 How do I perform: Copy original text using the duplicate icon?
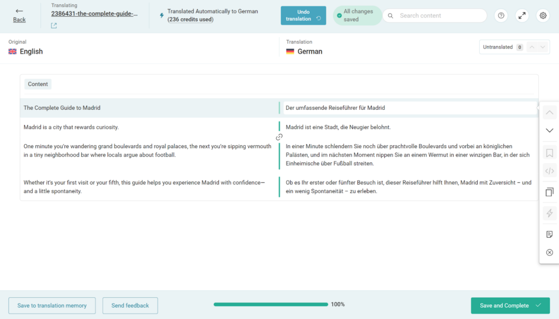[549, 192]
